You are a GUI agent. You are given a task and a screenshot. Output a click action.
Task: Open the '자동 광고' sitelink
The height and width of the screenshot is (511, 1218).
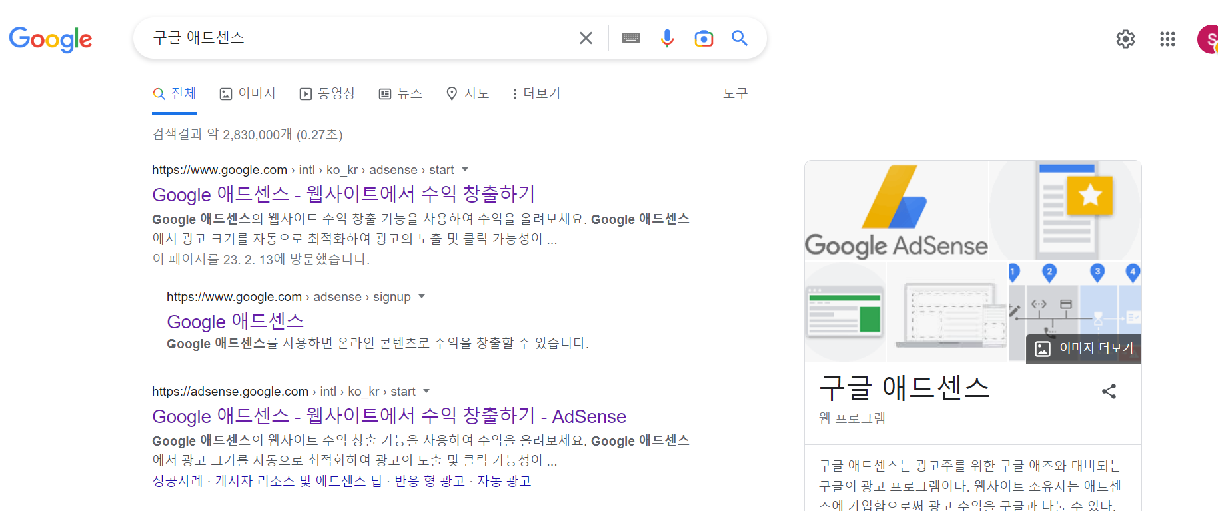click(x=504, y=480)
